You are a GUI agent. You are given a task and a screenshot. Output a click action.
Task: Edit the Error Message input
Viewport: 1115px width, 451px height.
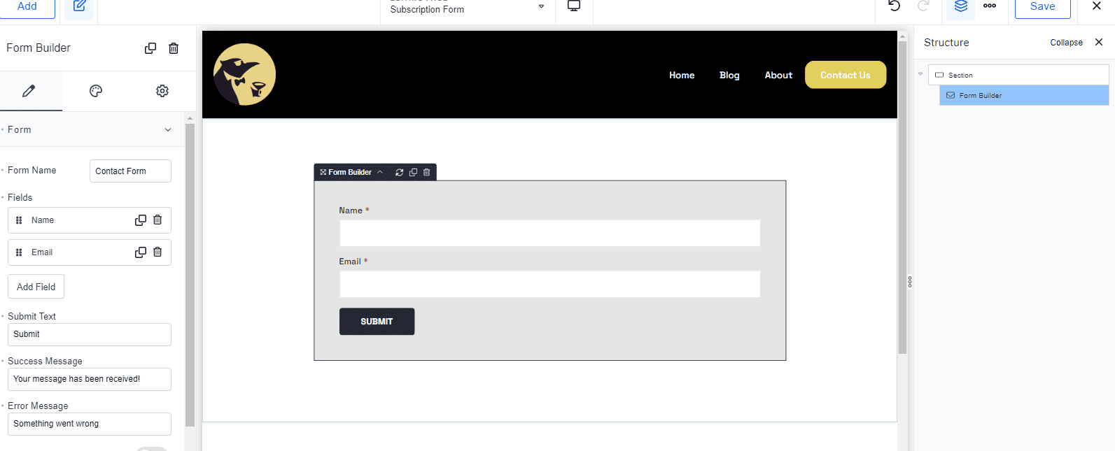(90, 424)
